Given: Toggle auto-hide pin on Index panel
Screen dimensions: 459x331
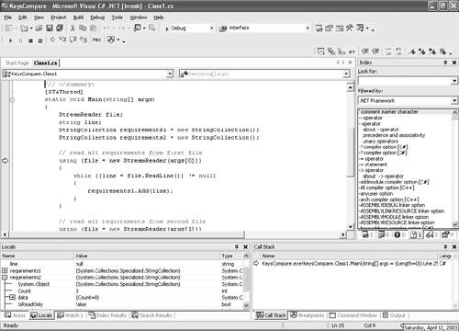Looking at the screenshot, I should (445, 63).
